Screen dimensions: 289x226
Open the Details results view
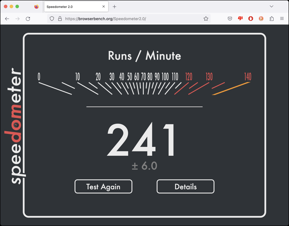185,187
